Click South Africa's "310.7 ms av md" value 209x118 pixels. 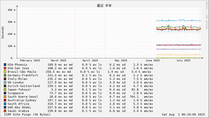pos(60,104)
